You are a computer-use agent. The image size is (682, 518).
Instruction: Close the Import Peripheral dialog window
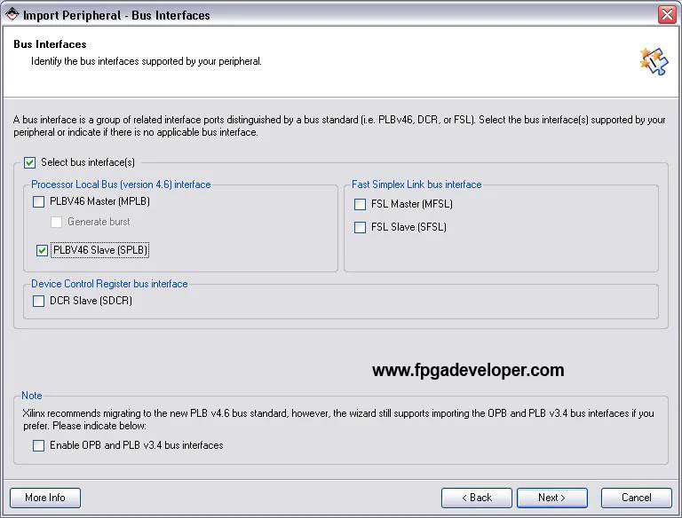(x=667, y=15)
